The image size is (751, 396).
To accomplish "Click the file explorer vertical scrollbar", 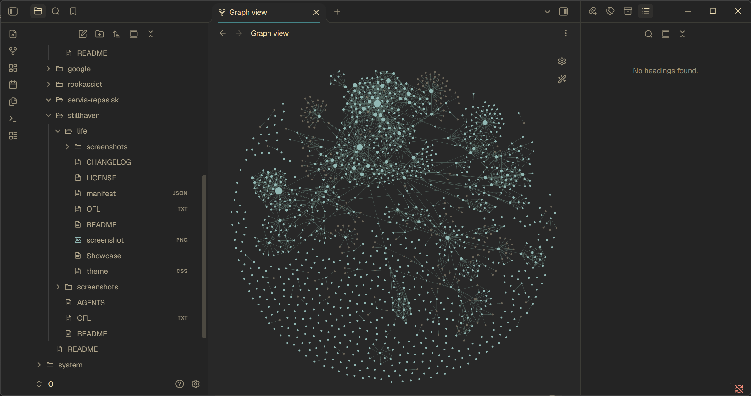I will click(x=204, y=256).
